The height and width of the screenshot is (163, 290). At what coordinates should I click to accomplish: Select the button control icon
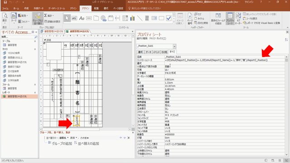coord(89,18)
